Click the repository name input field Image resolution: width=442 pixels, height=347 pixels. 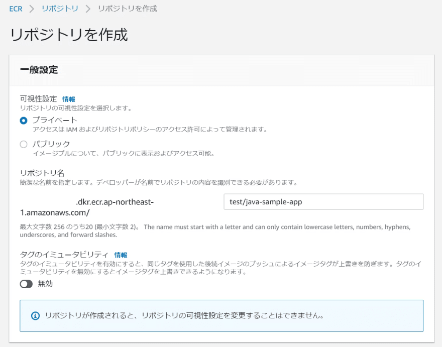pos(323,202)
